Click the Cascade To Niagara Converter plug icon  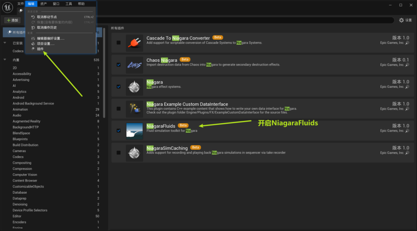(134, 43)
